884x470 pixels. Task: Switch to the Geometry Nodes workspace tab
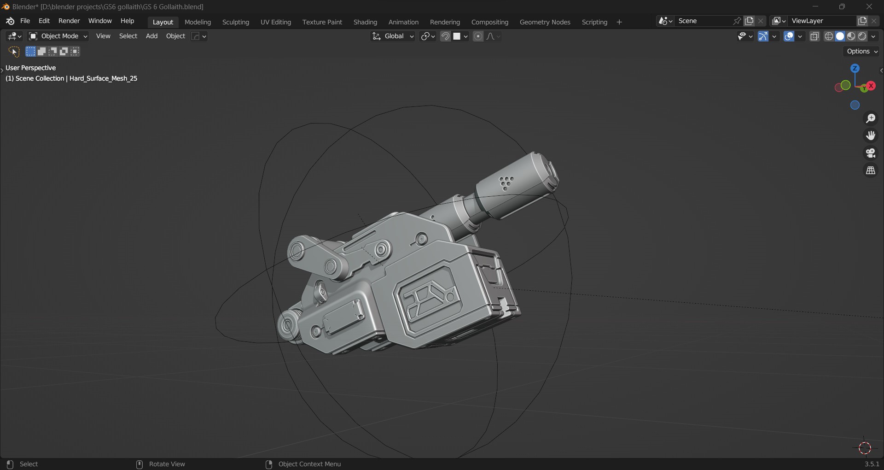[545, 22]
